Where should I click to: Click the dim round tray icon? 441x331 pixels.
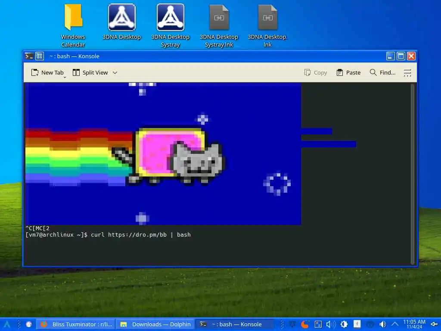[370, 324]
